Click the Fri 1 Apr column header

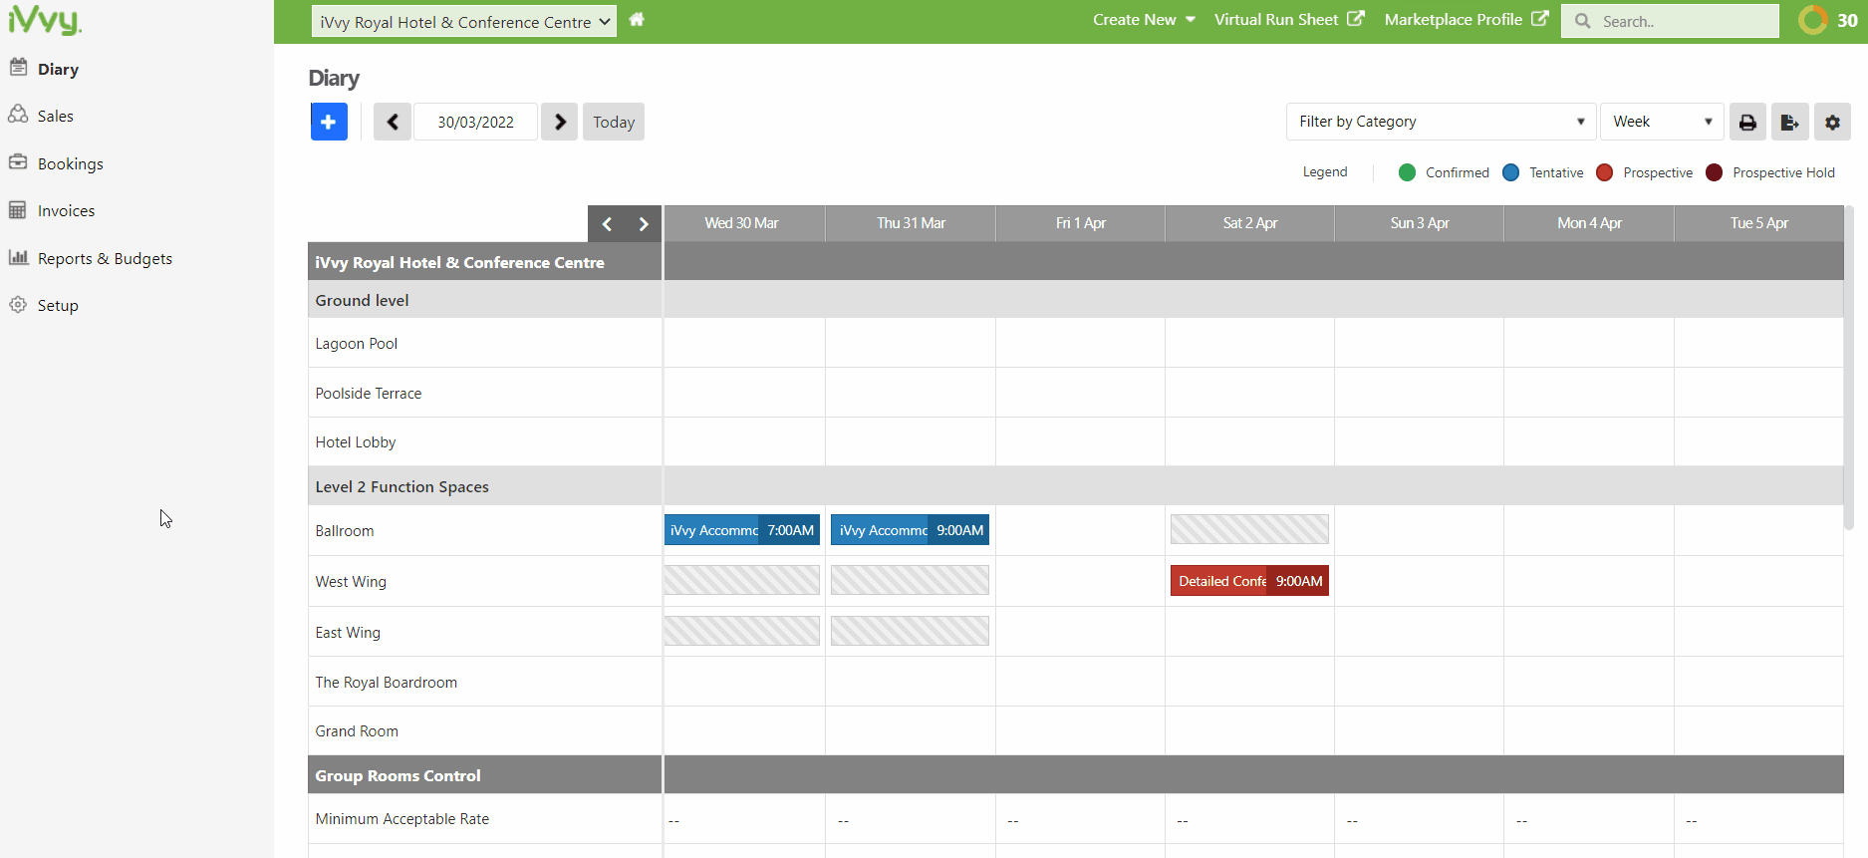click(x=1081, y=223)
